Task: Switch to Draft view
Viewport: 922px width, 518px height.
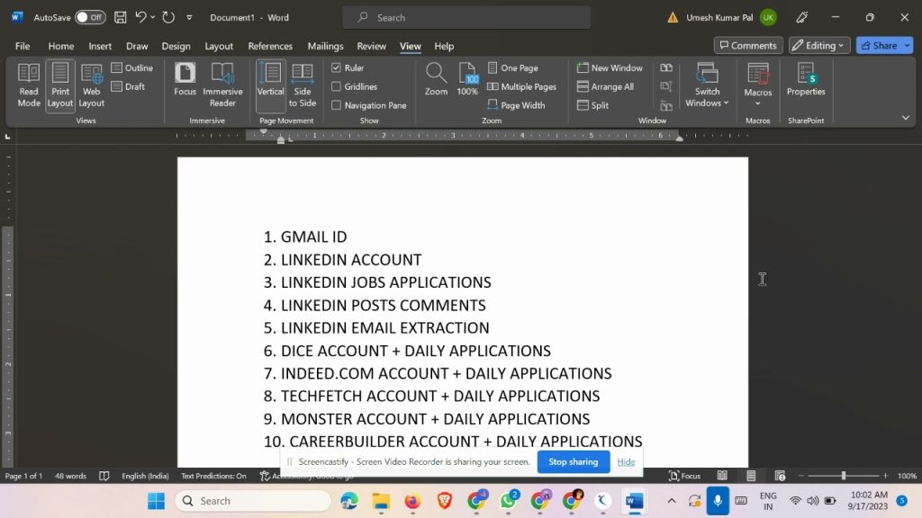Action: click(128, 86)
